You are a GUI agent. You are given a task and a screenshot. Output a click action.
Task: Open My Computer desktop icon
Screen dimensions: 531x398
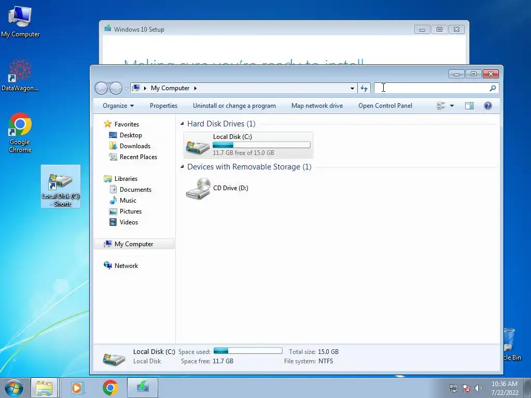tap(20, 22)
